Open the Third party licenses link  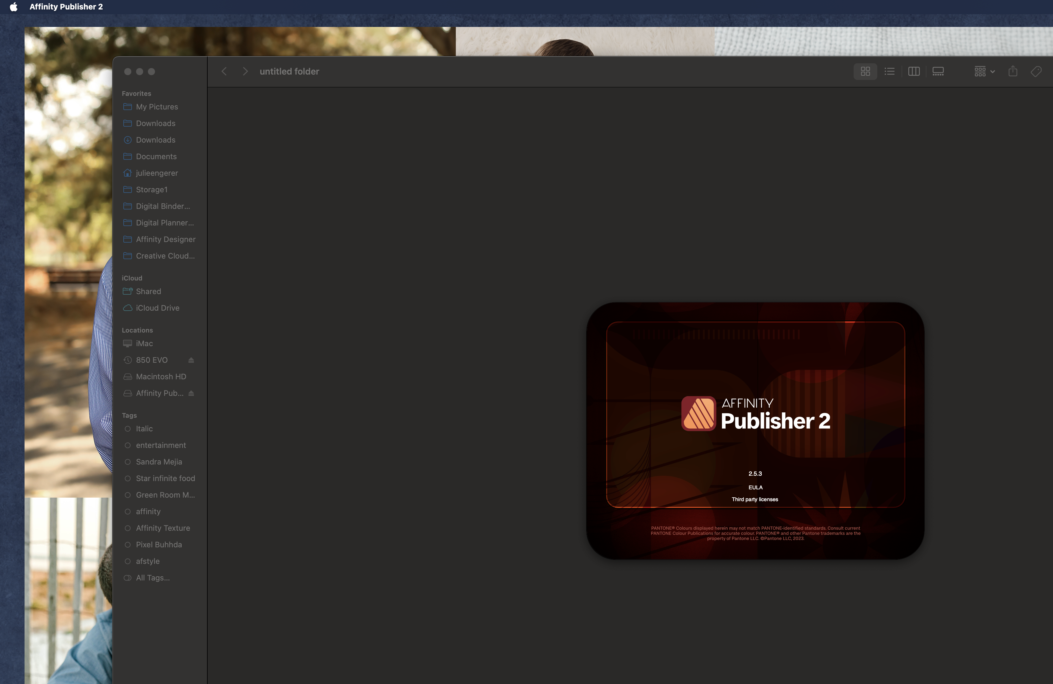pyautogui.click(x=755, y=499)
